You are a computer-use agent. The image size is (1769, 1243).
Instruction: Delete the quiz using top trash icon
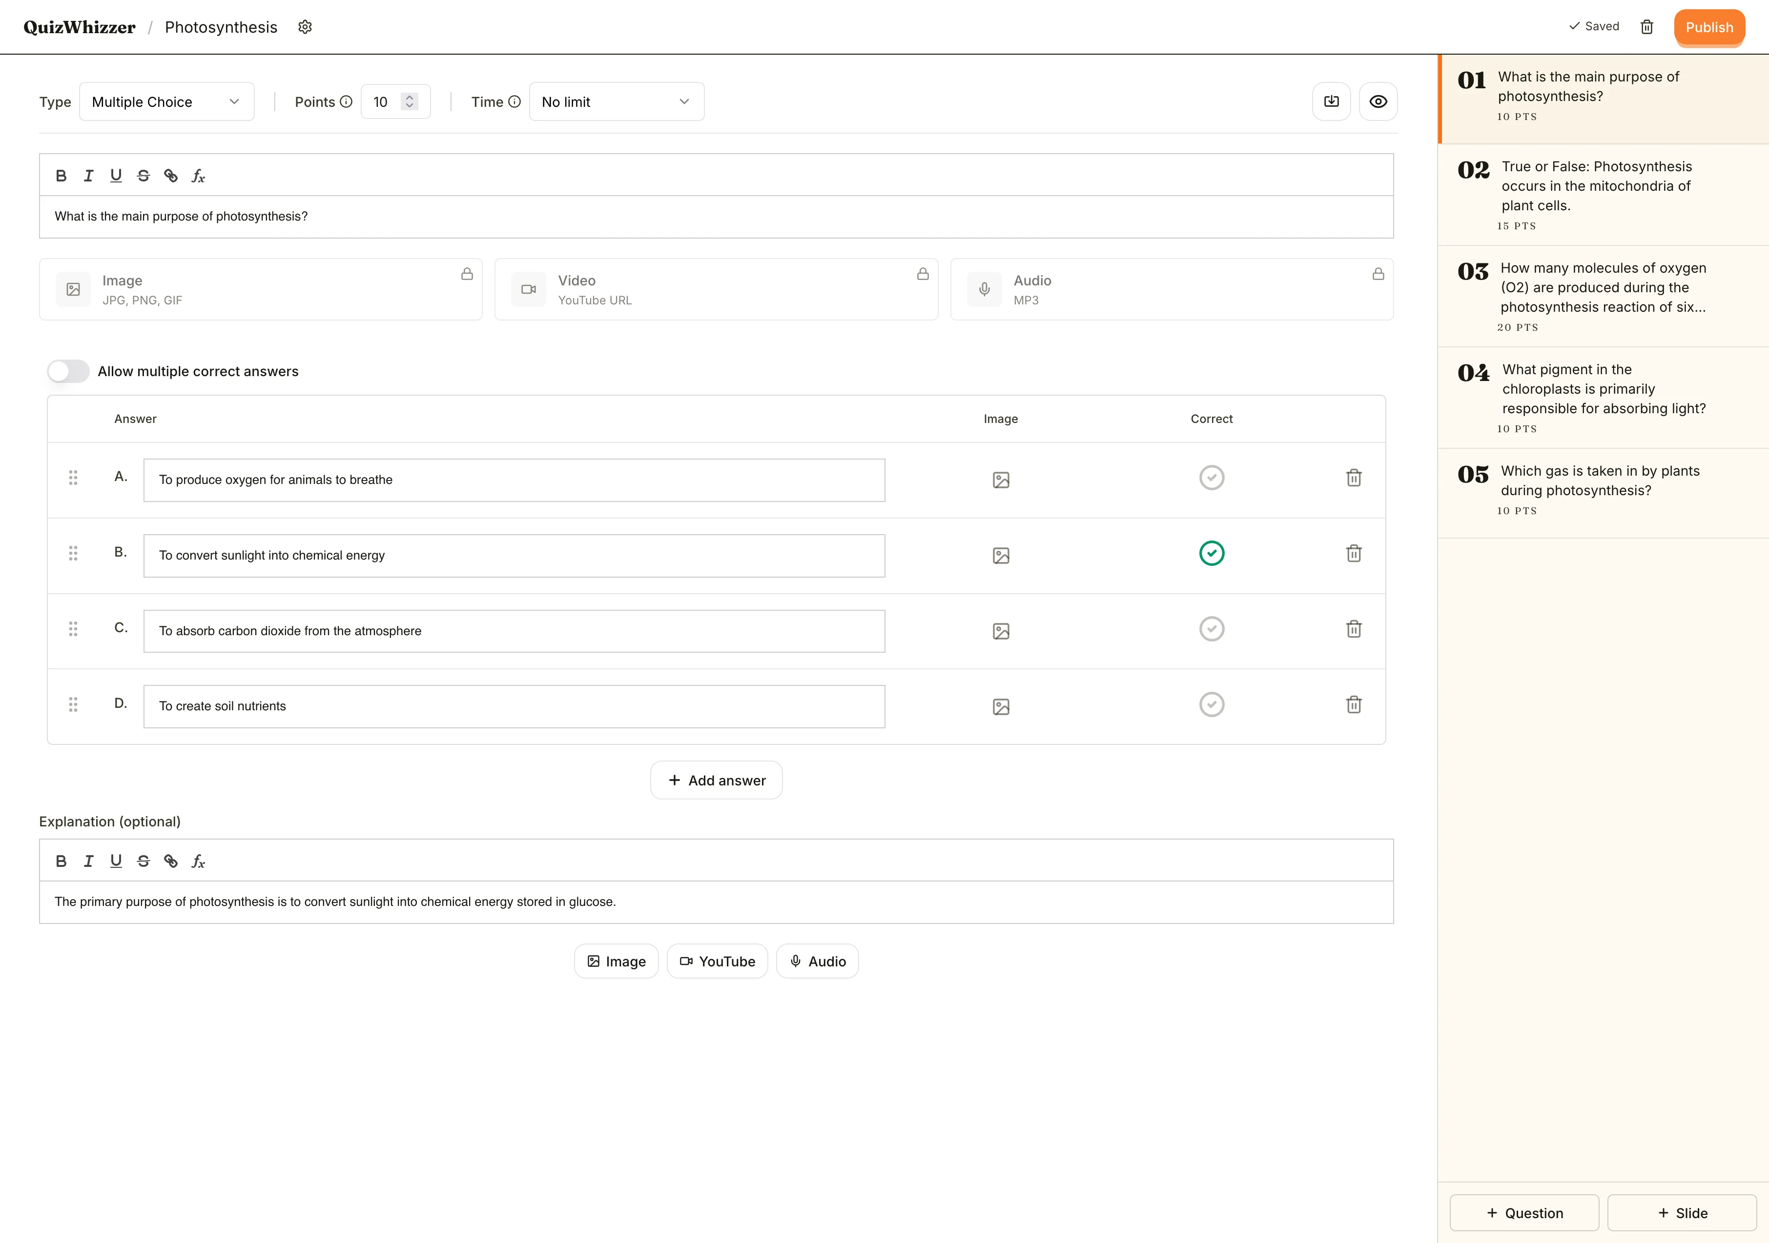point(1646,27)
